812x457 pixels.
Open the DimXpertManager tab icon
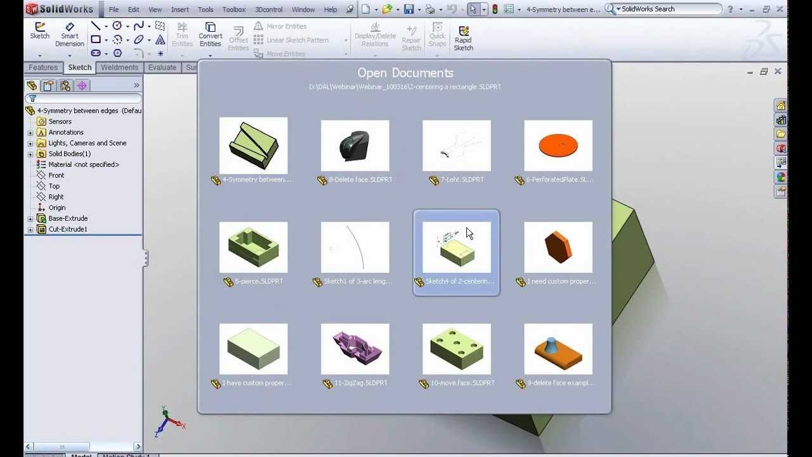pyautogui.click(x=81, y=86)
